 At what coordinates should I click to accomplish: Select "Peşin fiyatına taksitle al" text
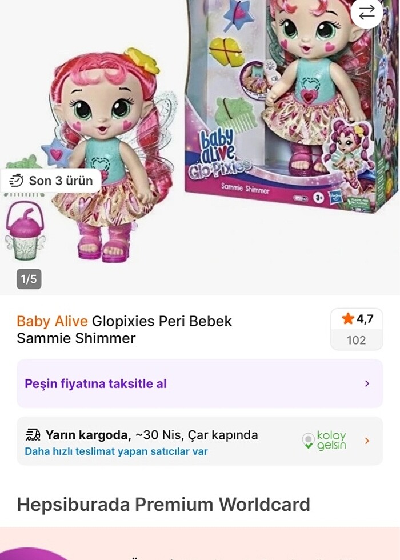coord(96,383)
